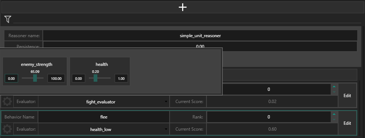This screenshot has height=138, width=365.
Task: Click the Persistence value field
Action: click(200, 46)
